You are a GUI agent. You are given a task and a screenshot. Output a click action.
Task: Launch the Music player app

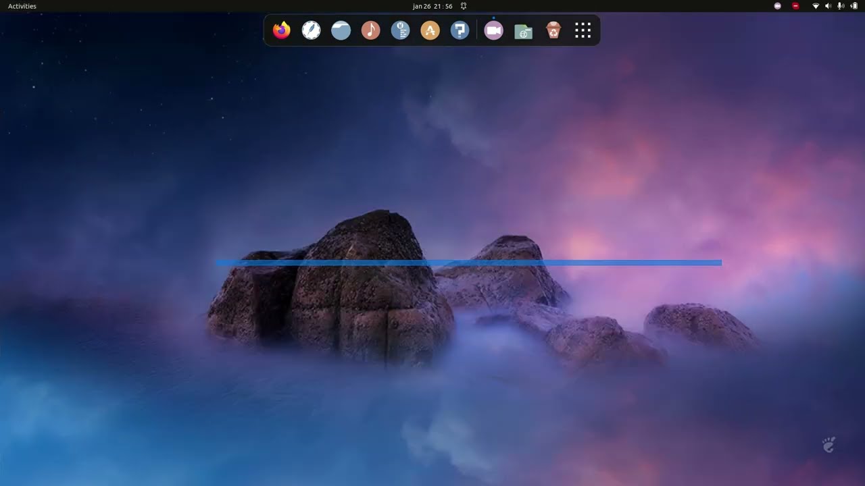370,30
